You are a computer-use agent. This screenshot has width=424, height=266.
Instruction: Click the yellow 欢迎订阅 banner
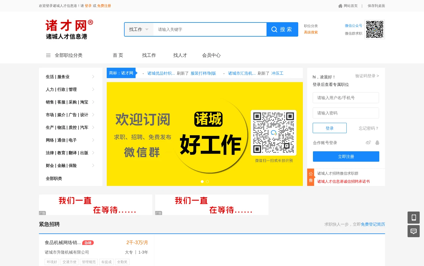[x=205, y=134]
